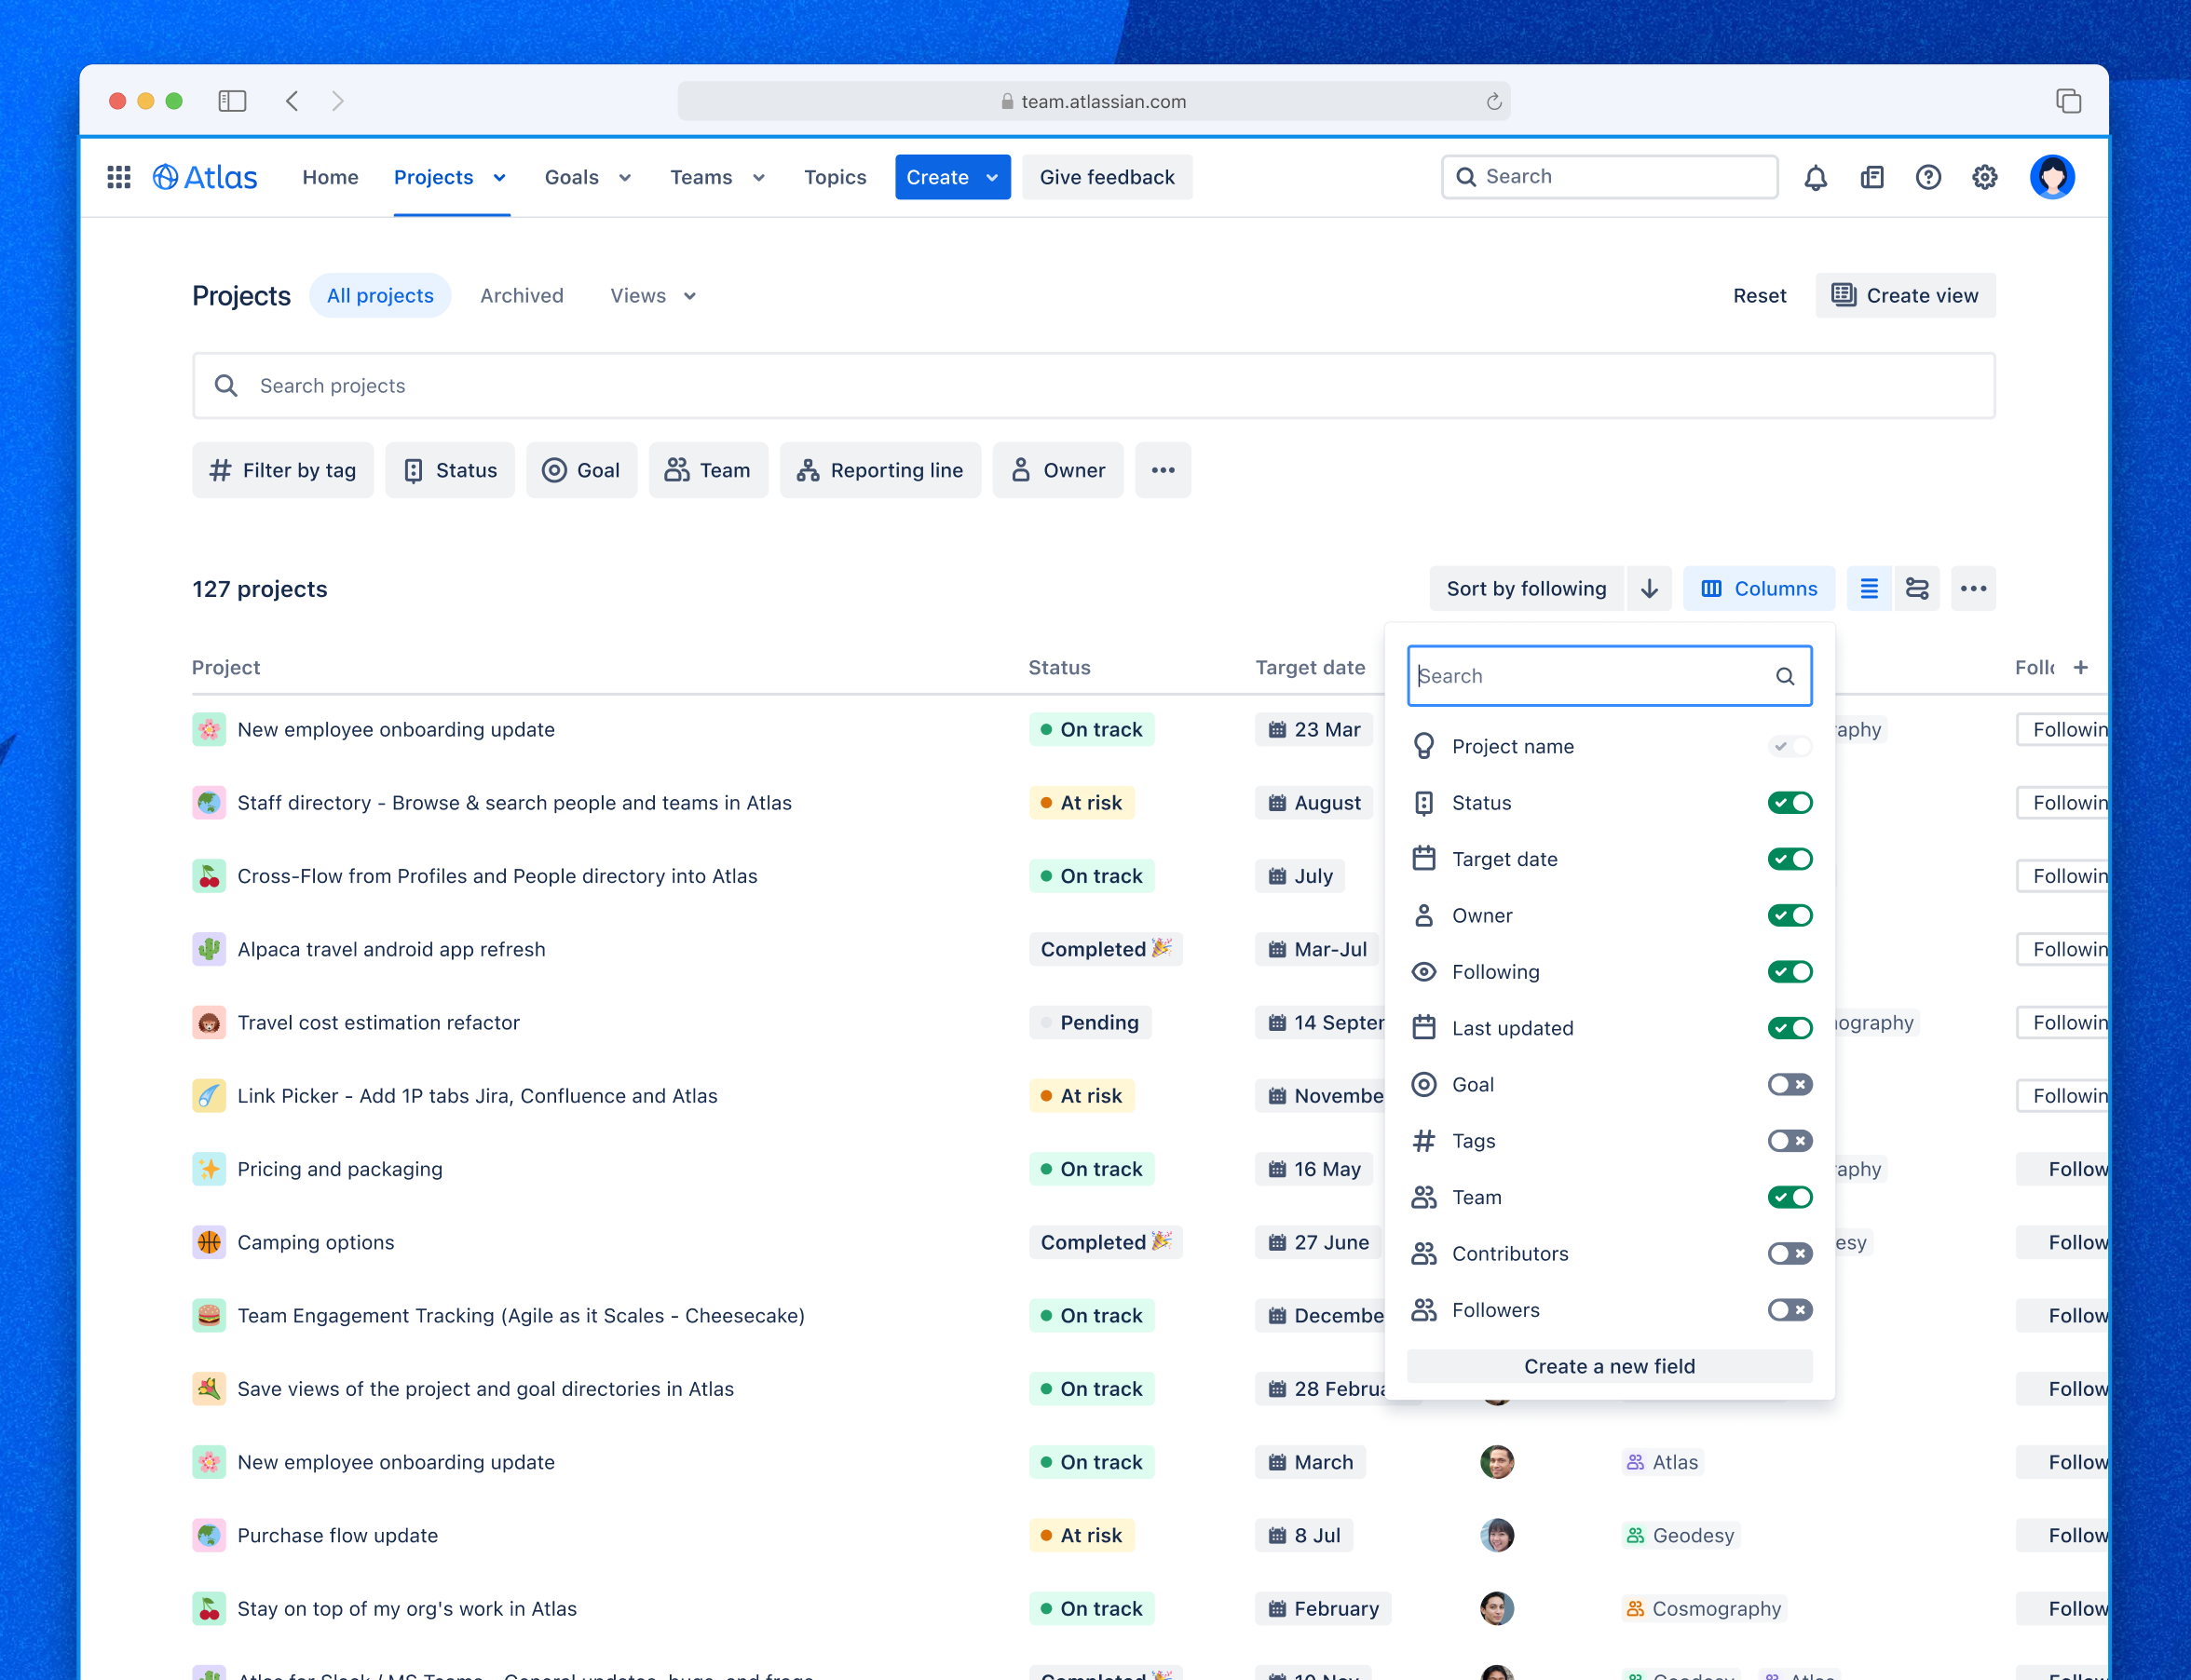Click the Search projects input field

tap(1094, 385)
